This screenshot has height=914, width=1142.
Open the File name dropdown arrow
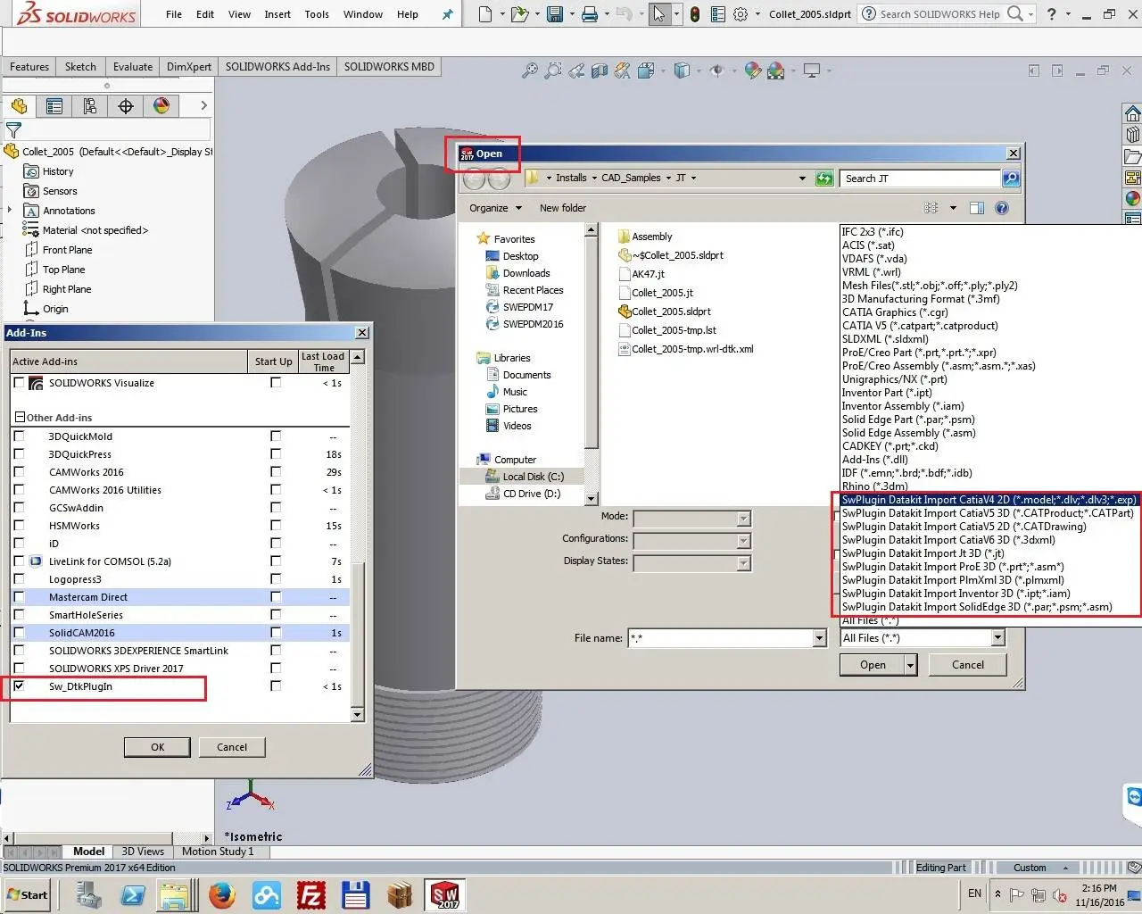(820, 638)
